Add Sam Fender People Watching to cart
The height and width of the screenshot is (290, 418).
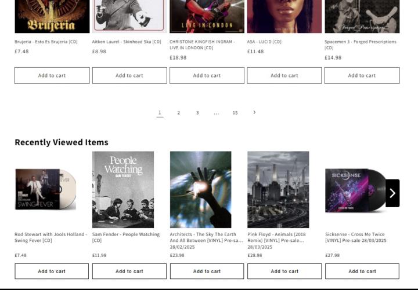point(129,271)
